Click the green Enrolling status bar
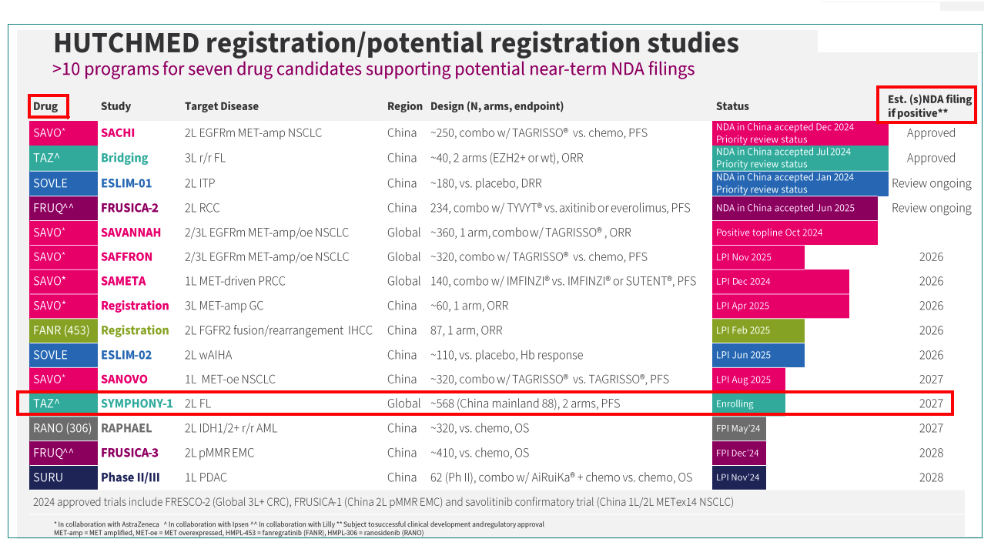Viewport: 1001px width, 539px height. click(748, 403)
